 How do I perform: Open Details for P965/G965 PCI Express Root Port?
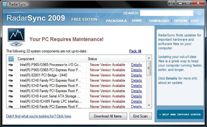pyautogui.click(x=136, y=70)
